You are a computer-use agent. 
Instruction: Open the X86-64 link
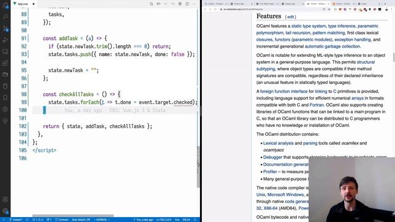tap(270, 208)
